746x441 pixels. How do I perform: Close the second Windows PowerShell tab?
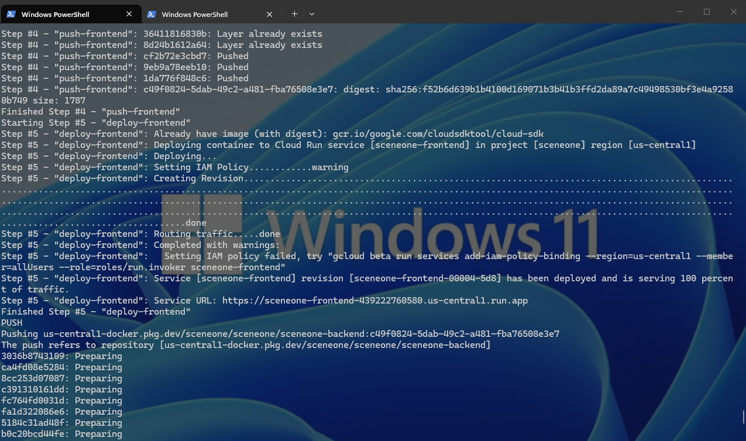(x=270, y=14)
